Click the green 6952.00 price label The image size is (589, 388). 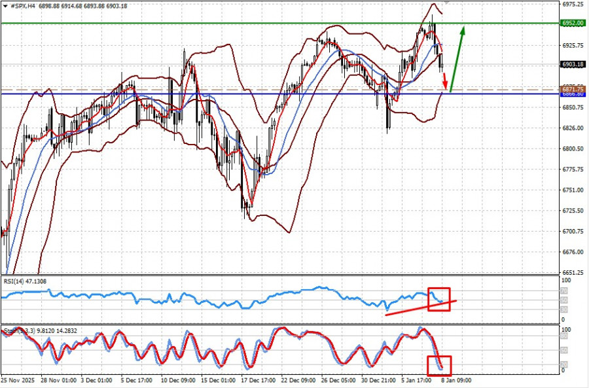[x=573, y=23]
